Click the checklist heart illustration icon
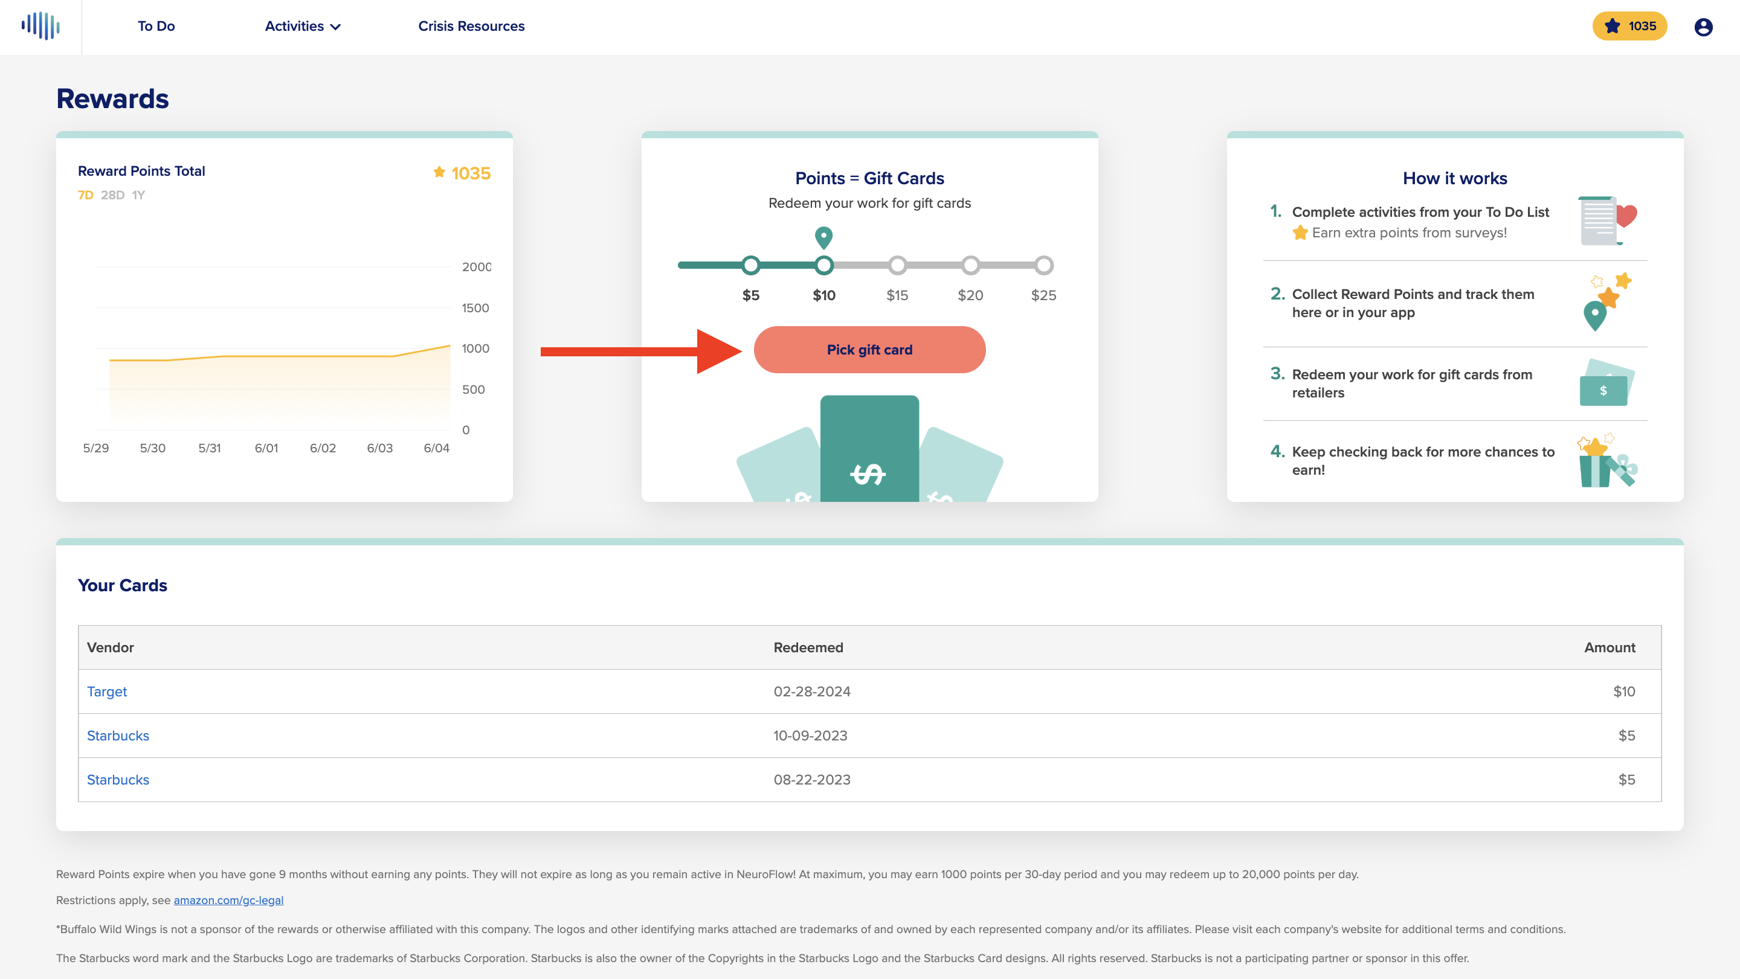This screenshot has height=979, width=1740. click(1608, 221)
